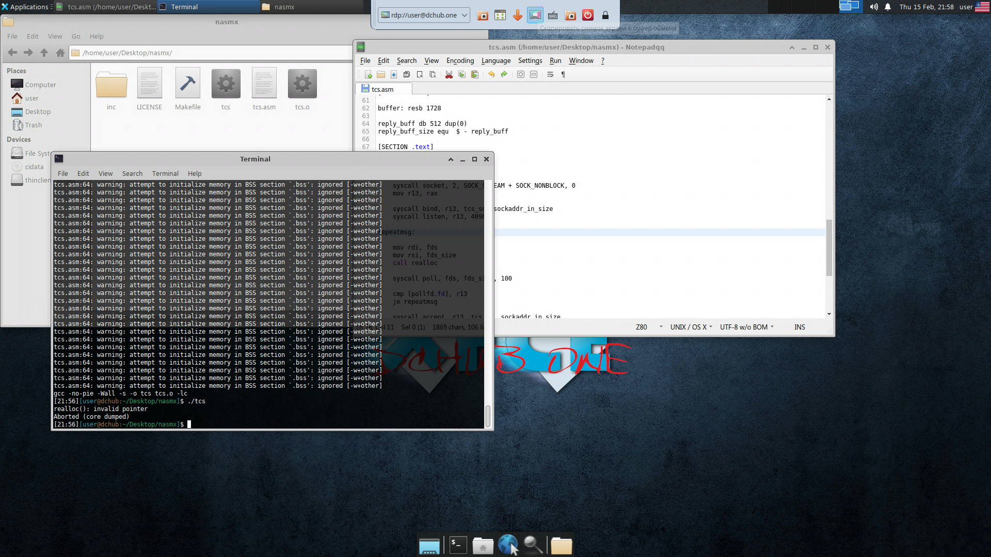Click the Cut scissors icon in Notepadqq
Image resolution: width=991 pixels, height=557 pixels.
[449, 75]
